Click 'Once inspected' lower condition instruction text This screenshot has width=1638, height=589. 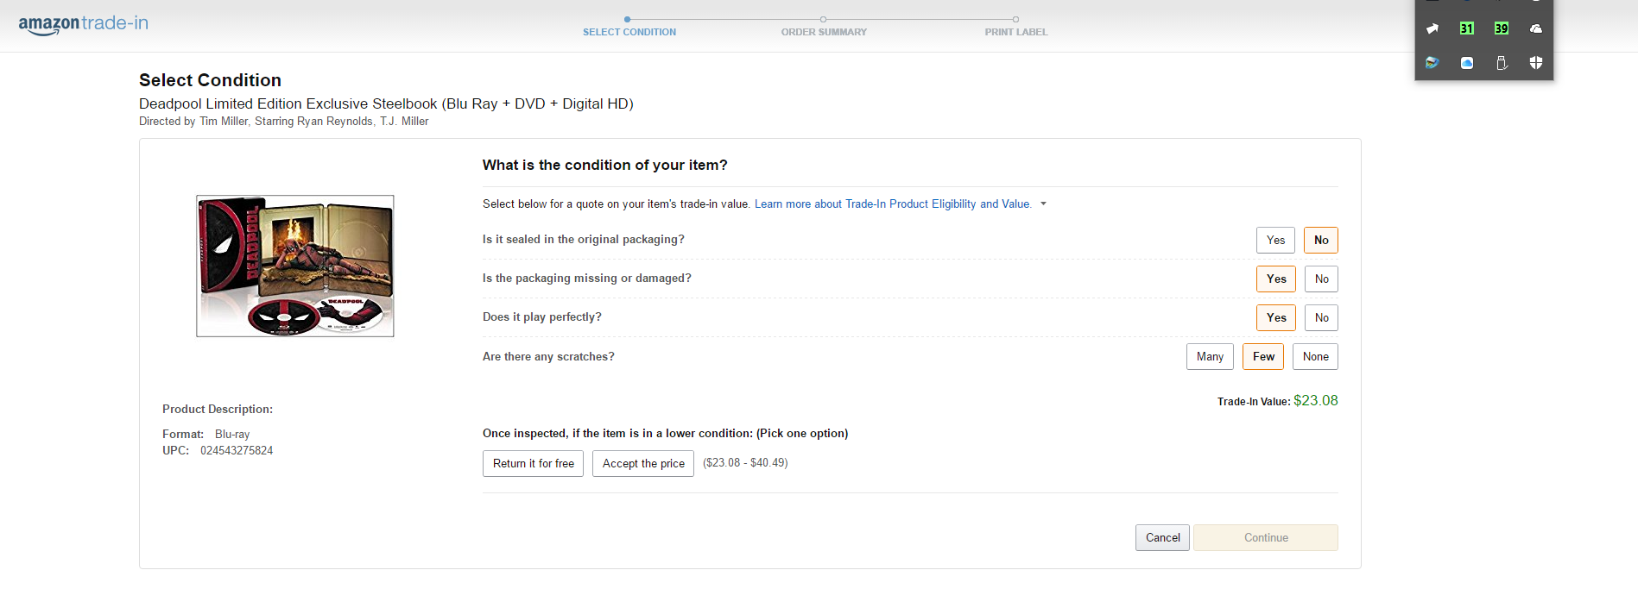click(665, 434)
